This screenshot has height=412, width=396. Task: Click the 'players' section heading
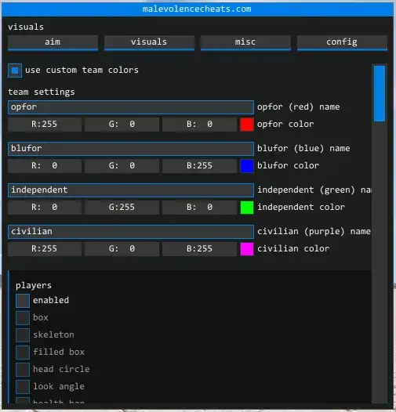34,286
